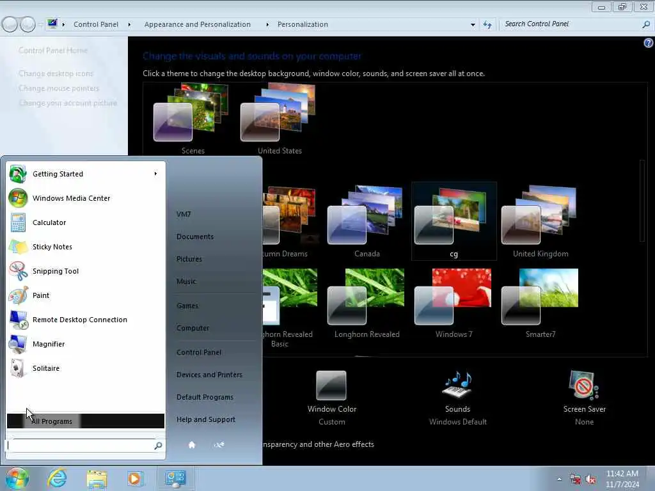Open Sticky Notes
This screenshot has height=491, width=655.
coord(86,246)
